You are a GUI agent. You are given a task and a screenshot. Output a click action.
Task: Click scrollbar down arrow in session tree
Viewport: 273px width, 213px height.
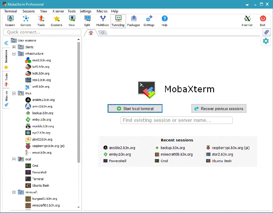tap(79, 207)
